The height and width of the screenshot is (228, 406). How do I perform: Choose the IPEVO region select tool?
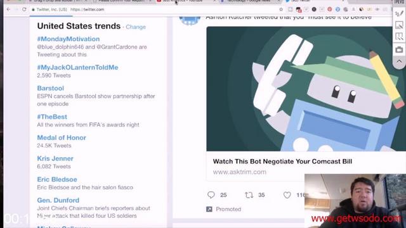coord(399,37)
